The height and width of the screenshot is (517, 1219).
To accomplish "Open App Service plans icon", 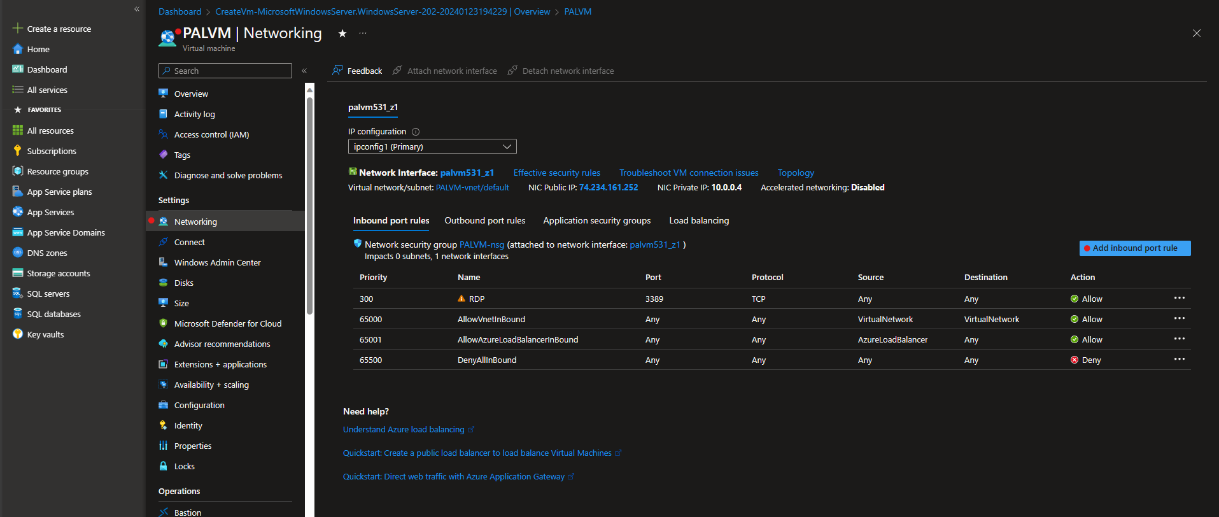I will tap(18, 192).
